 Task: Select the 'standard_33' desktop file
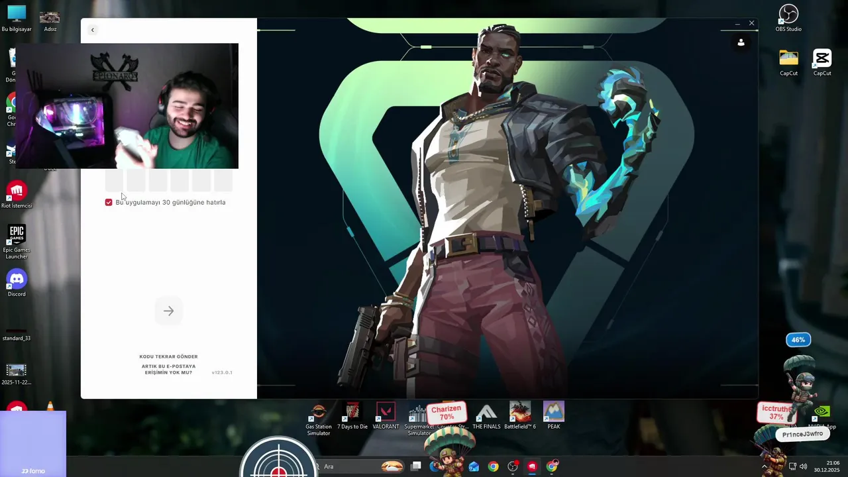pyautogui.click(x=17, y=335)
